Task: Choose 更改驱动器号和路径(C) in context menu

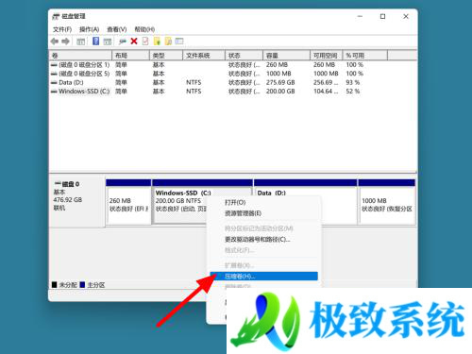Action: tap(263, 240)
